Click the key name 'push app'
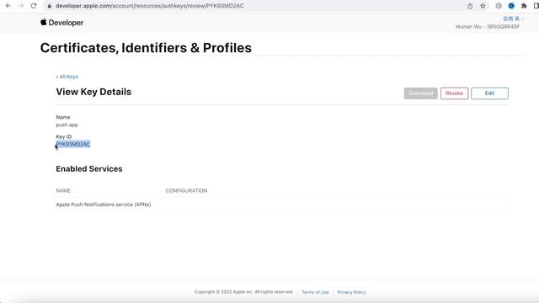Viewport: 539px width, 303px height. tap(67, 125)
